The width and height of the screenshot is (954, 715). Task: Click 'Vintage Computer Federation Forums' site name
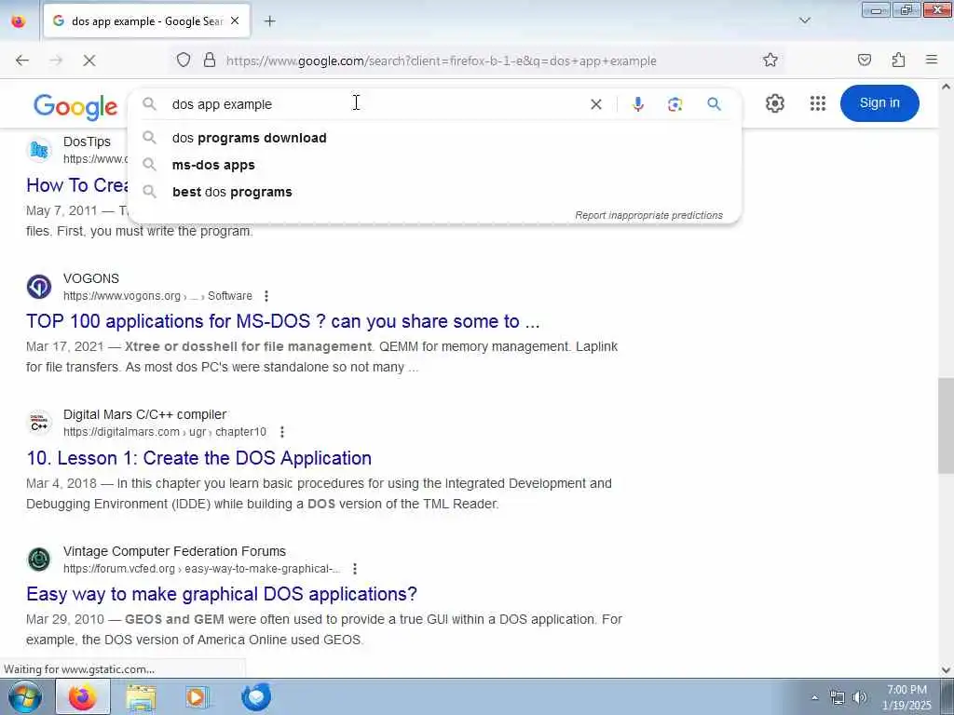pyautogui.click(x=174, y=551)
